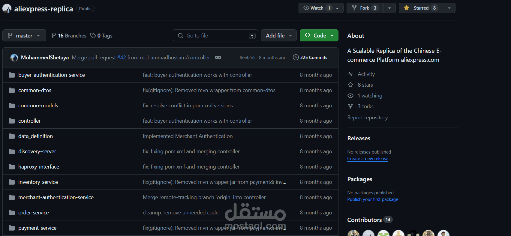Click the branch icon beside 16 Branches
Image resolution: width=511 pixels, height=236 pixels.
[54, 35]
